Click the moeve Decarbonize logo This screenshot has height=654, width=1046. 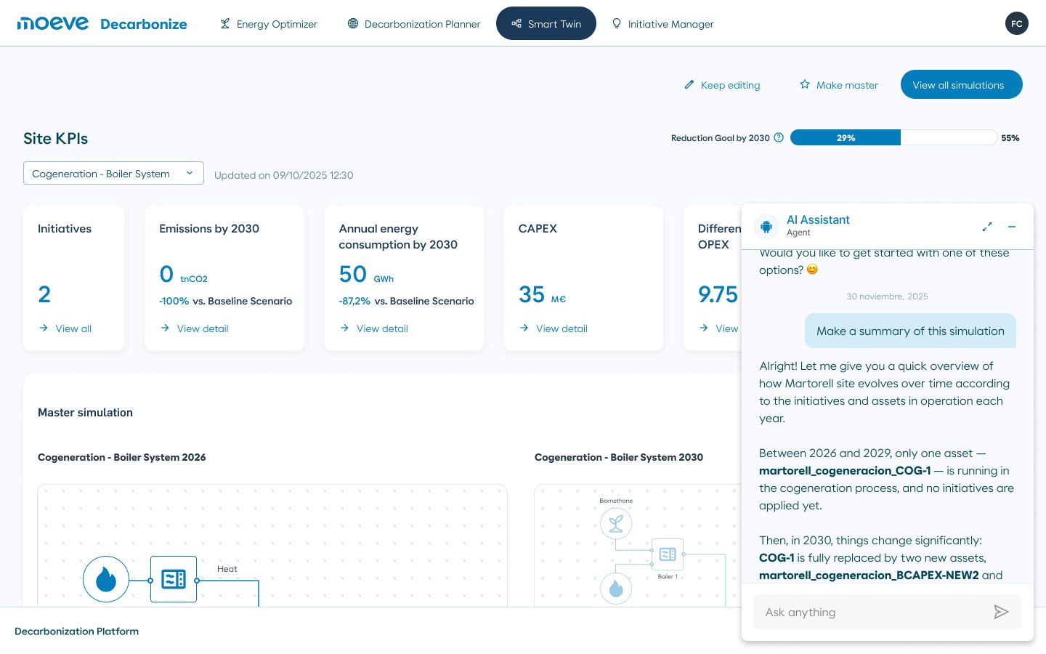coord(102,24)
